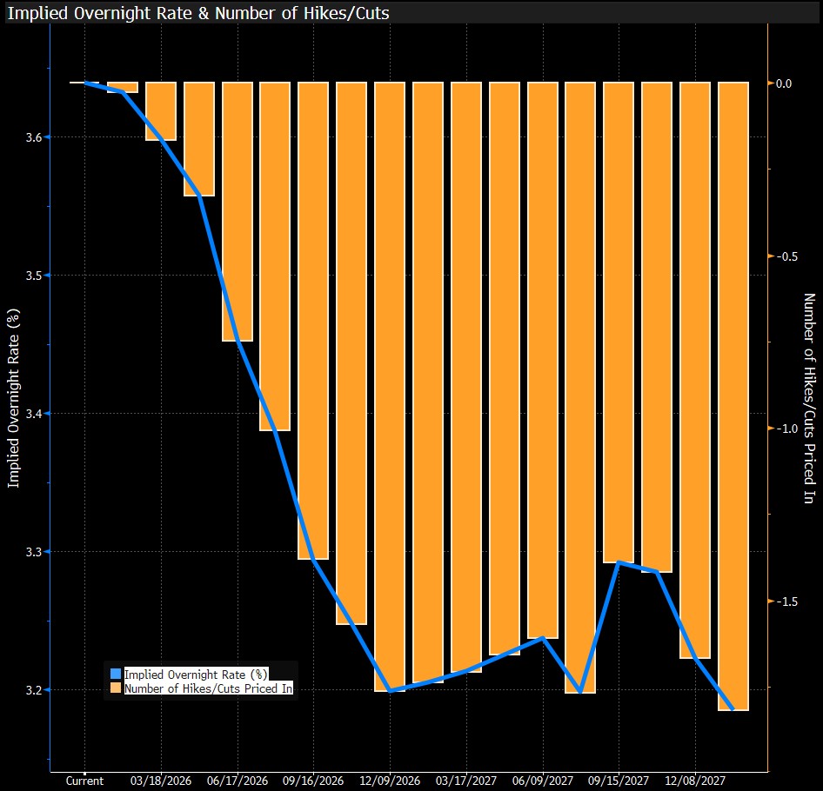
Task: Click the 12/08/2027 x-axis date label
Action: pos(695,781)
